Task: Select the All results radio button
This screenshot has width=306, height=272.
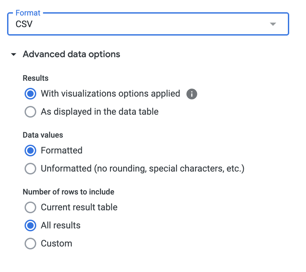Action: (30, 225)
